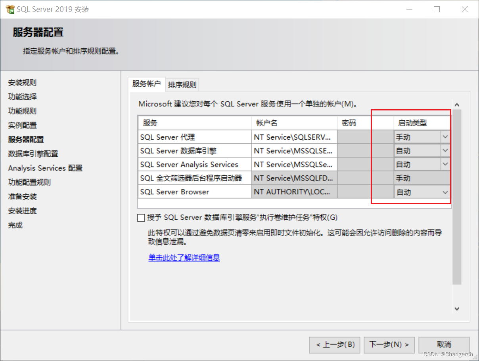Maximize the SQL Server 2019 安装 window
The height and width of the screenshot is (361, 479).
[437, 9]
